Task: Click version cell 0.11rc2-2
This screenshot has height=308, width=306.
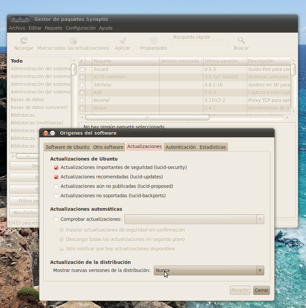Action: (x=215, y=100)
